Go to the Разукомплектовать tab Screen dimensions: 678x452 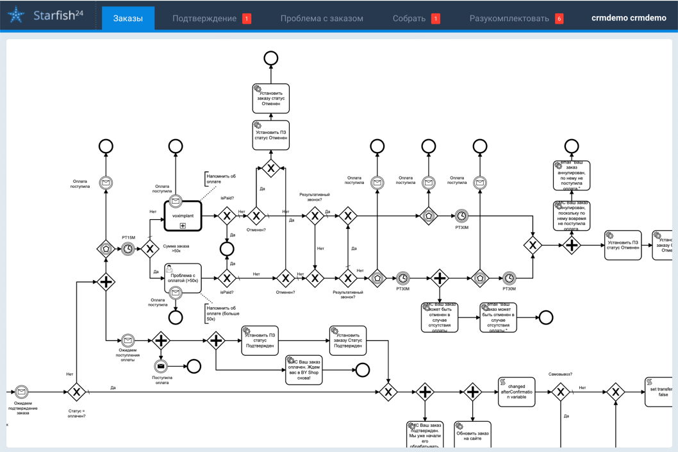click(517, 18)
